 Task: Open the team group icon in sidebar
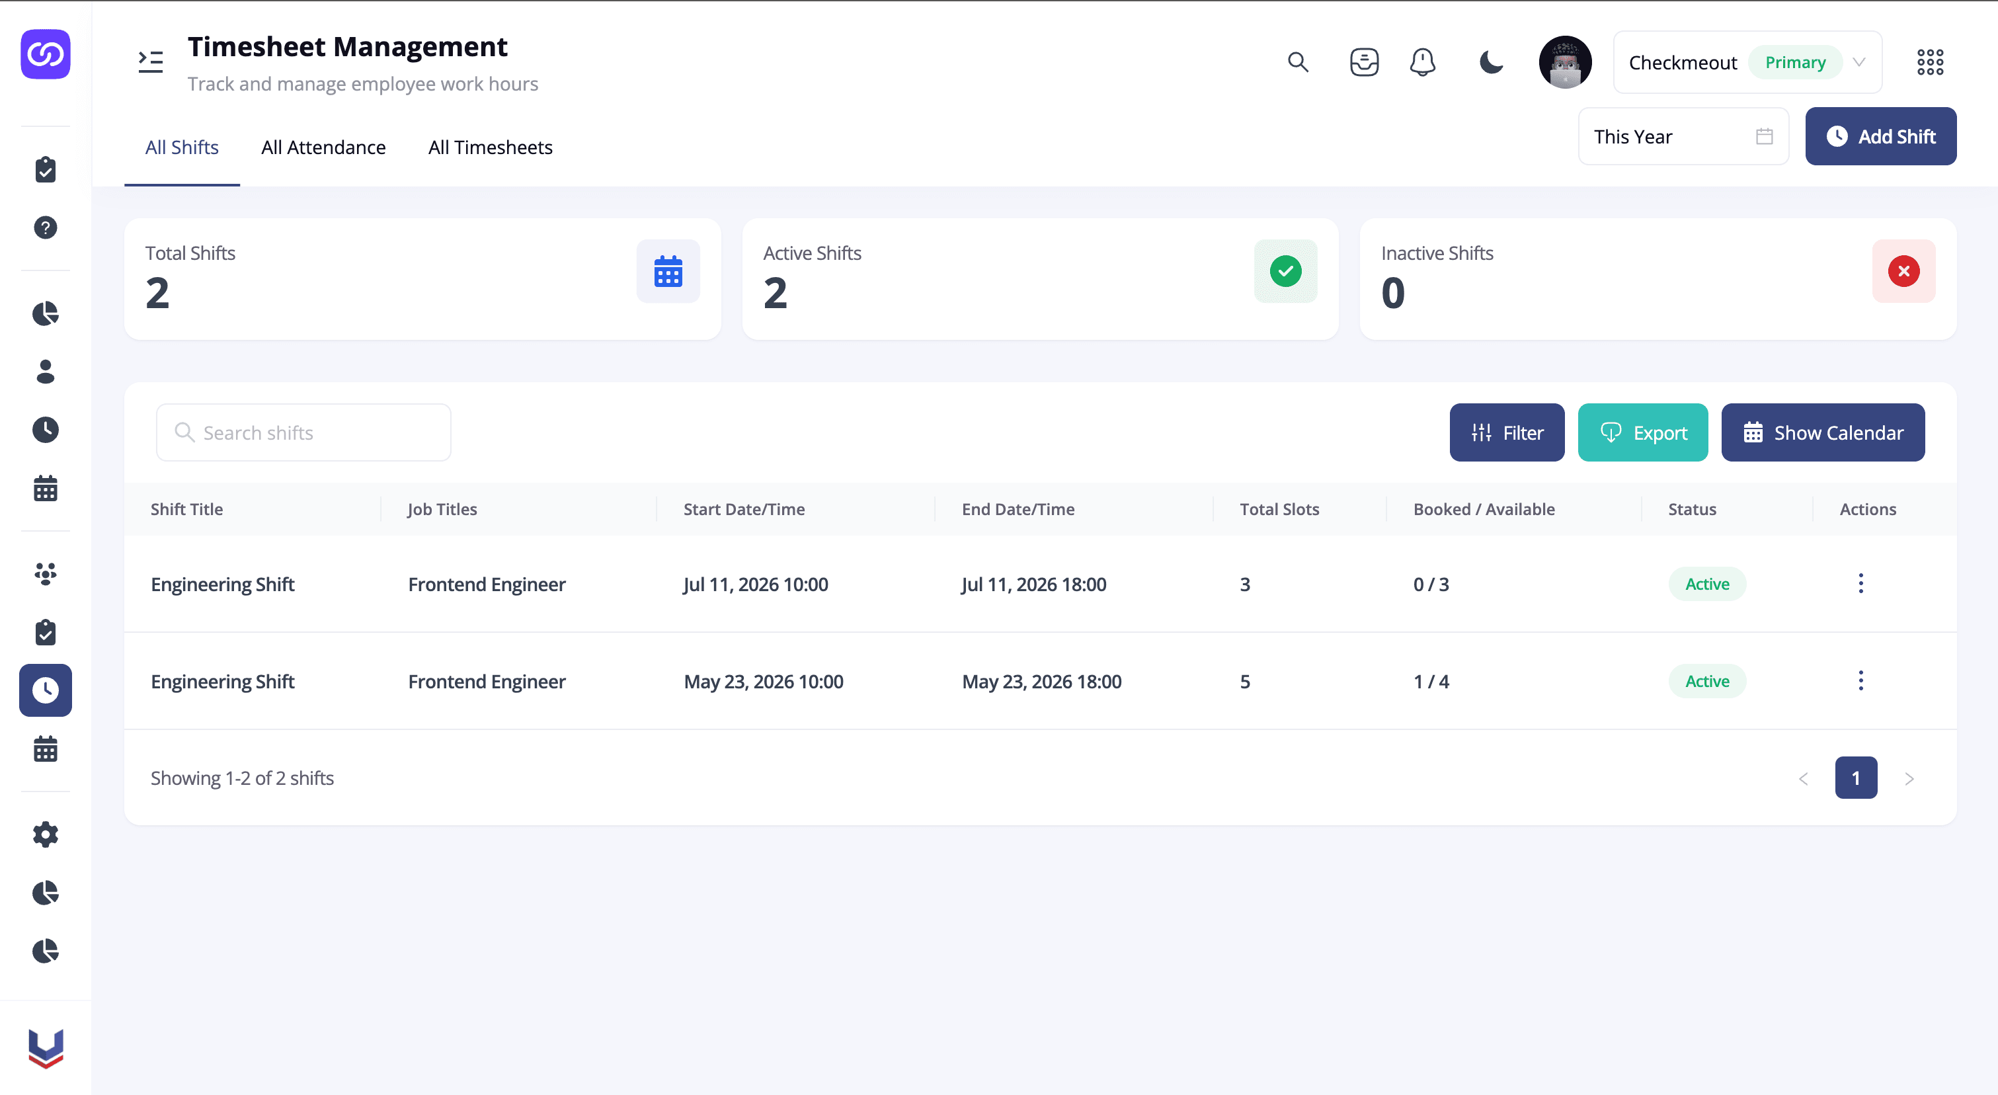(x=46, y=574)
